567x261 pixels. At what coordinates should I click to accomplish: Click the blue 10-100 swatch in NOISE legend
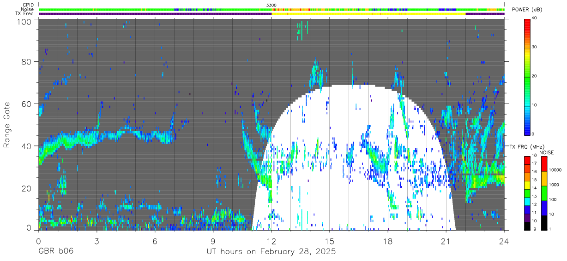[544, 208]
